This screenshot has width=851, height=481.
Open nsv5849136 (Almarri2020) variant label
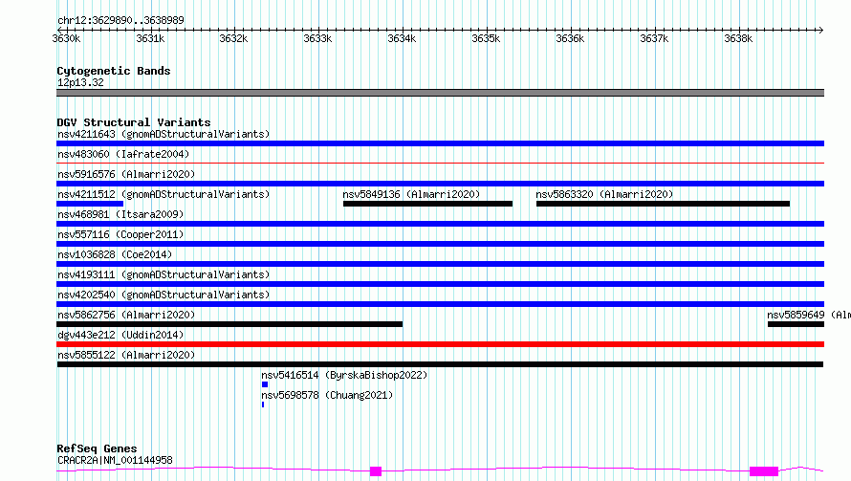point(411,194)
